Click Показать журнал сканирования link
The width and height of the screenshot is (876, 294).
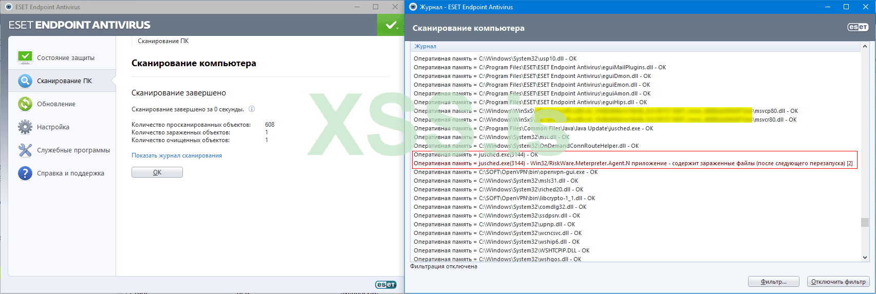click(x=177, y=155)
